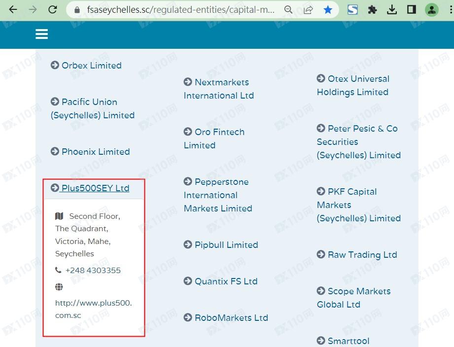Expand Nextmarkets International Ltd

click(x=218, y=89)
